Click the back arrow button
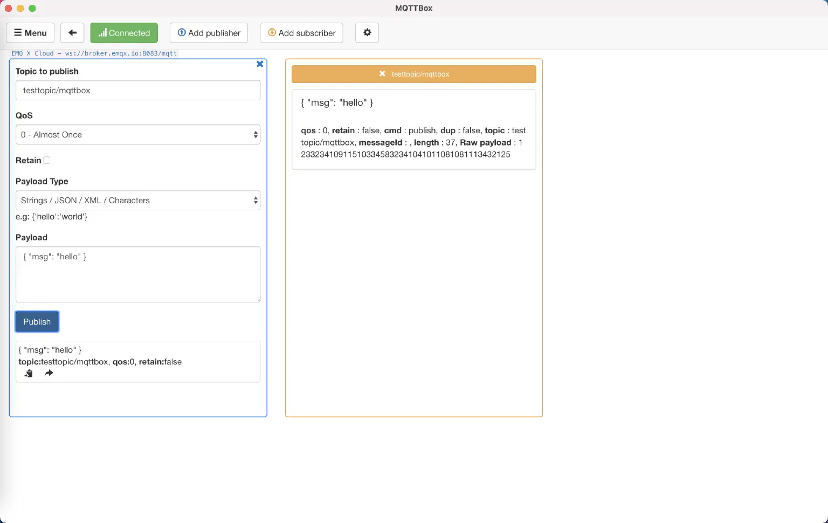The image size is (828, 523). click(72, 33)
